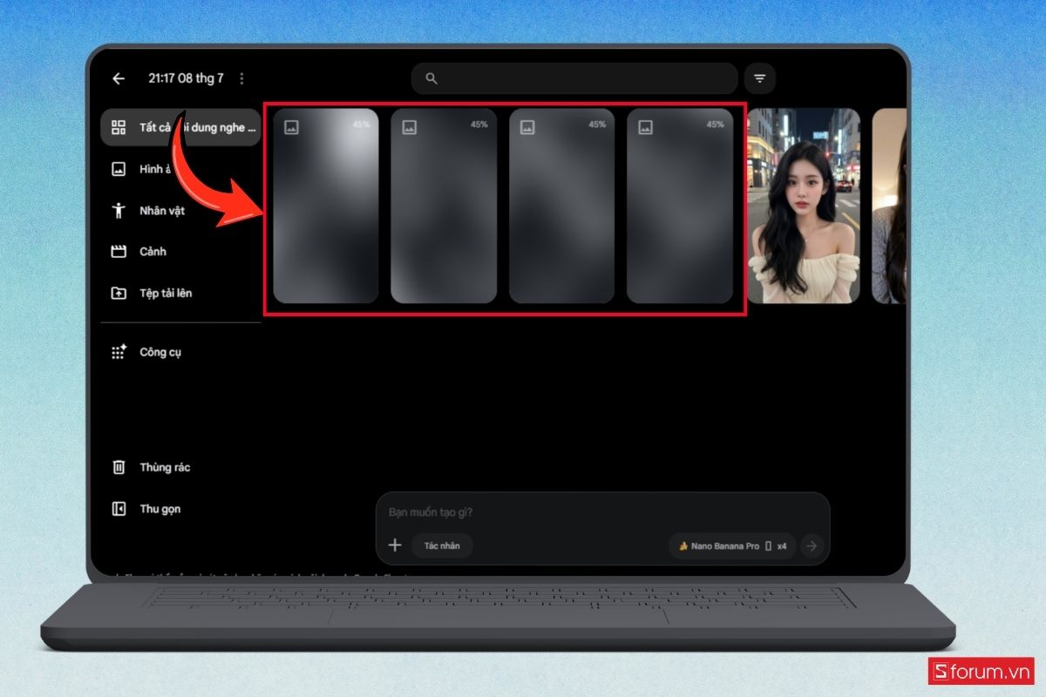Focus the search field in the top bar
This screenshot has width=1046, height=697.
[x=574, y=78]
